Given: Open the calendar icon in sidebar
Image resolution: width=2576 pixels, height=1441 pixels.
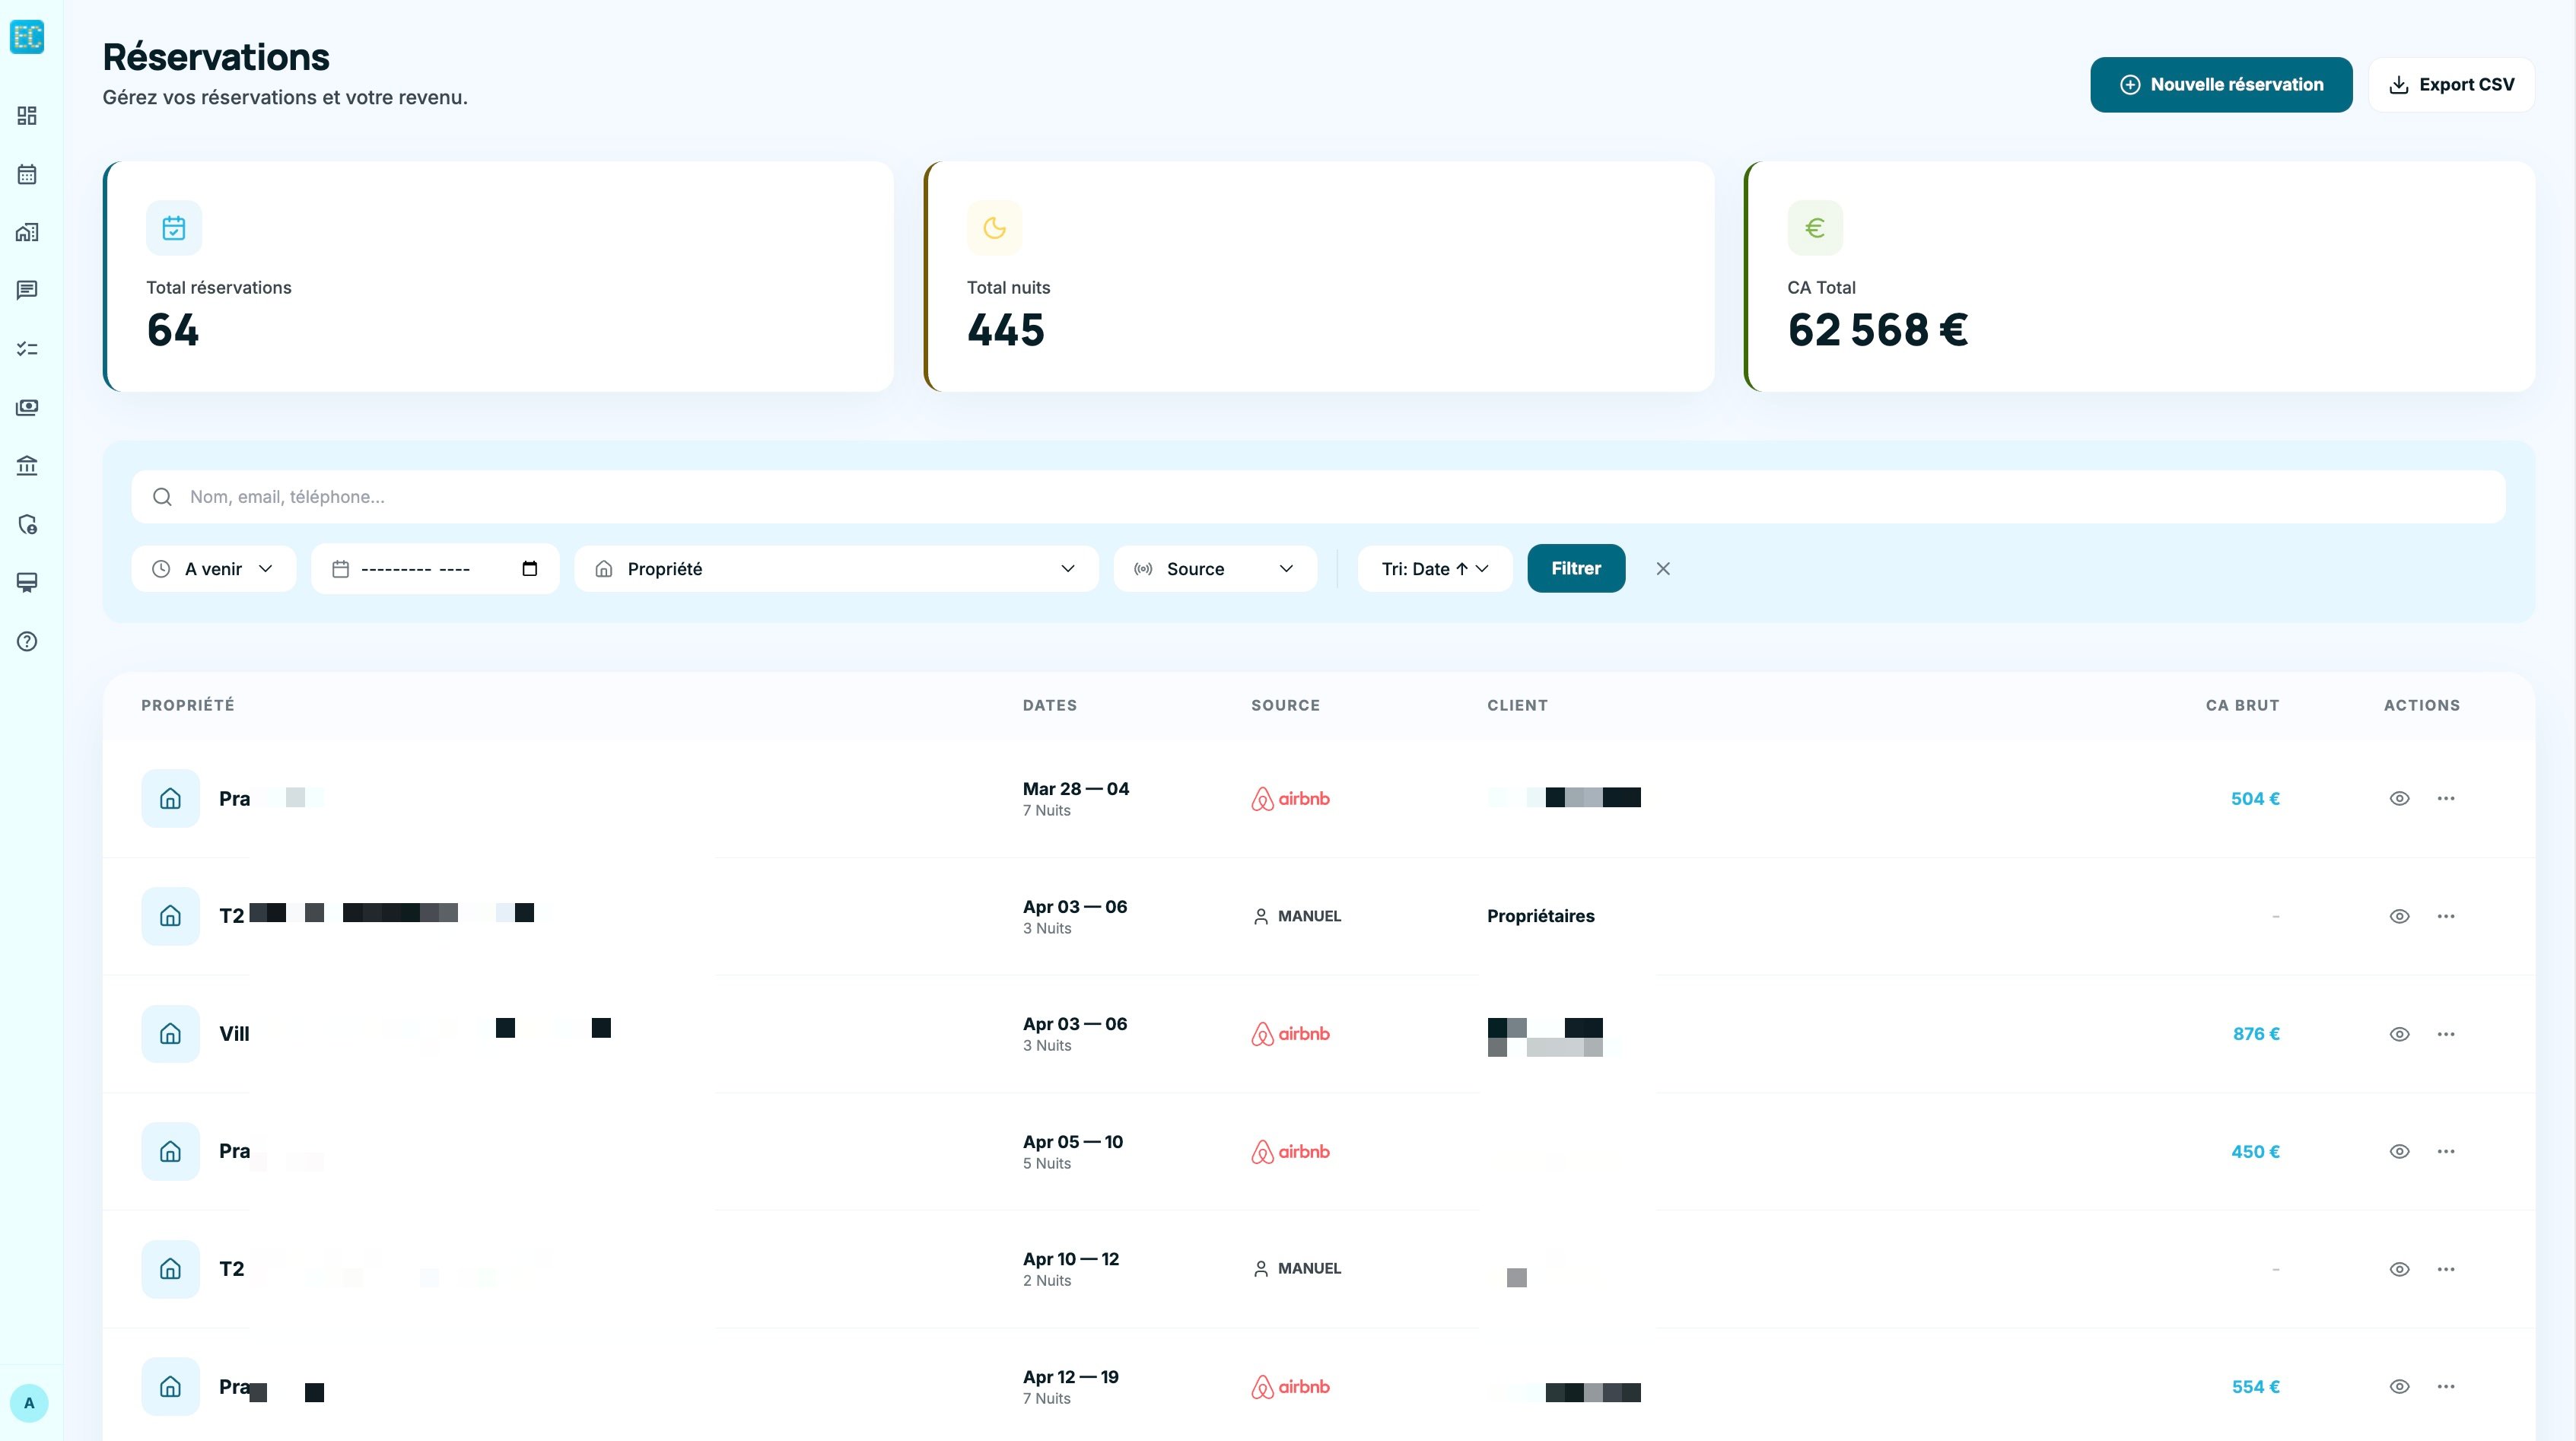Looking at the screenshot, I should (27, 174).
